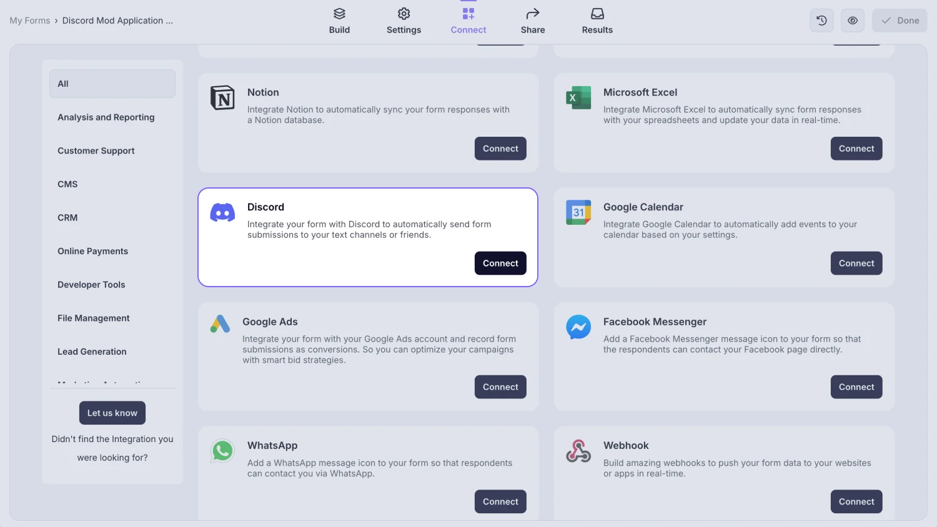Click the Discord integration icon
The width and height of the screenshot is (937, 527).
[x=222, y=212]
